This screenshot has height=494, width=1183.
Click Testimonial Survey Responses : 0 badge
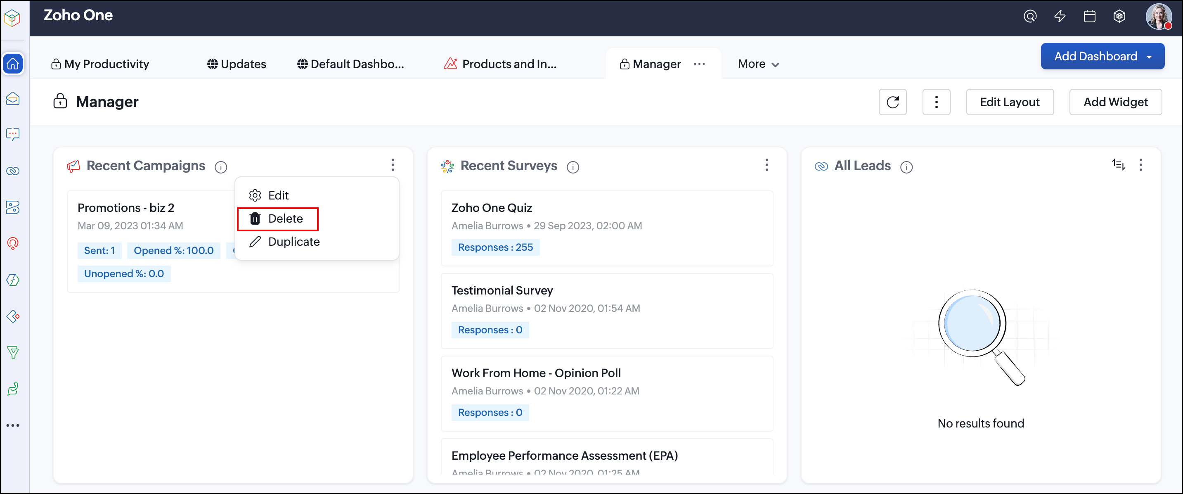[490, 330]
